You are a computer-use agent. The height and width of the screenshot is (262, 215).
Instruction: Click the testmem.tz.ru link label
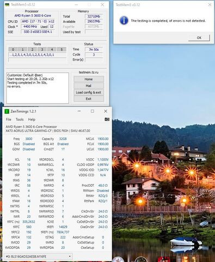(89, 72)
